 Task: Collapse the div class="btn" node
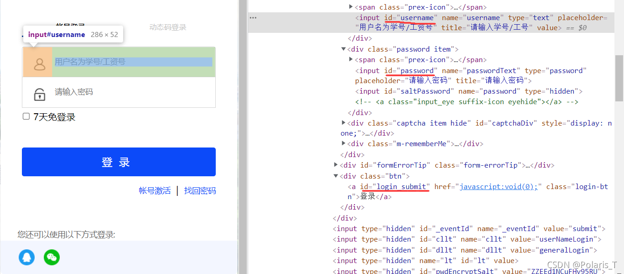coord(336,176)
